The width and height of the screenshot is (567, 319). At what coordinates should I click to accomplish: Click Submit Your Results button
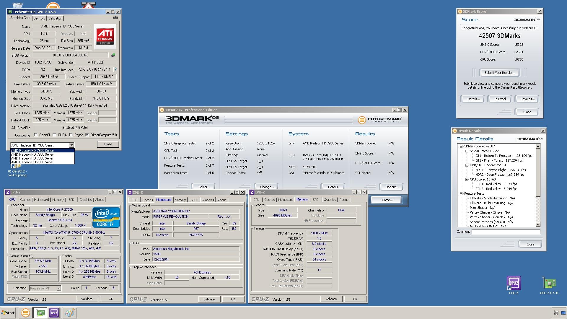(x=500, y=73)
